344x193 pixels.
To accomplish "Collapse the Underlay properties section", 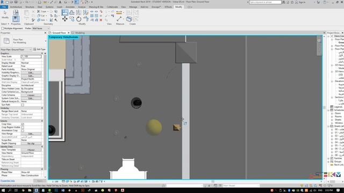I will click(x=42, y=108).
